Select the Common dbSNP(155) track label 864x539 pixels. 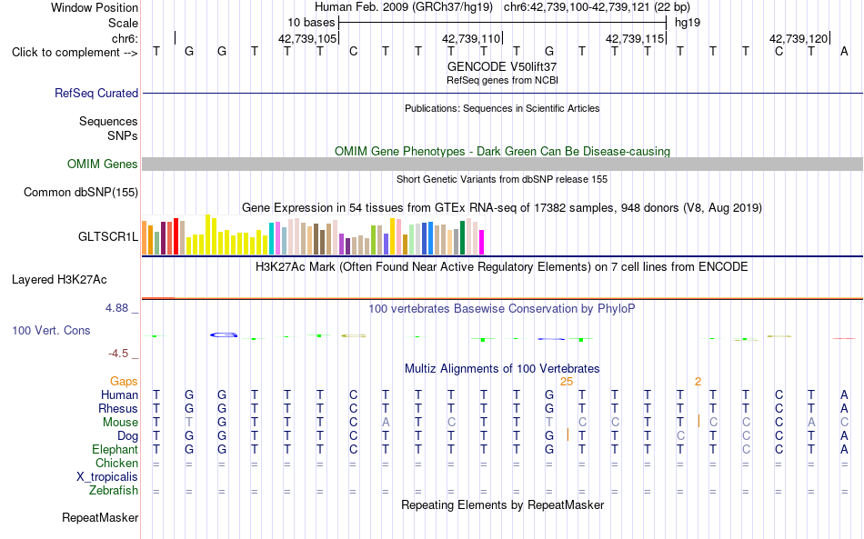tap(80, 192)
